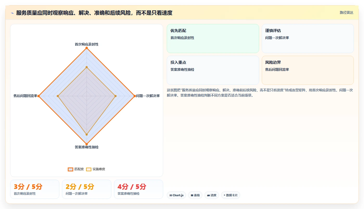Click the 问题一次解决率 radar axis label
Viewport: 364px width, 209px height.
tap(148, 96)
